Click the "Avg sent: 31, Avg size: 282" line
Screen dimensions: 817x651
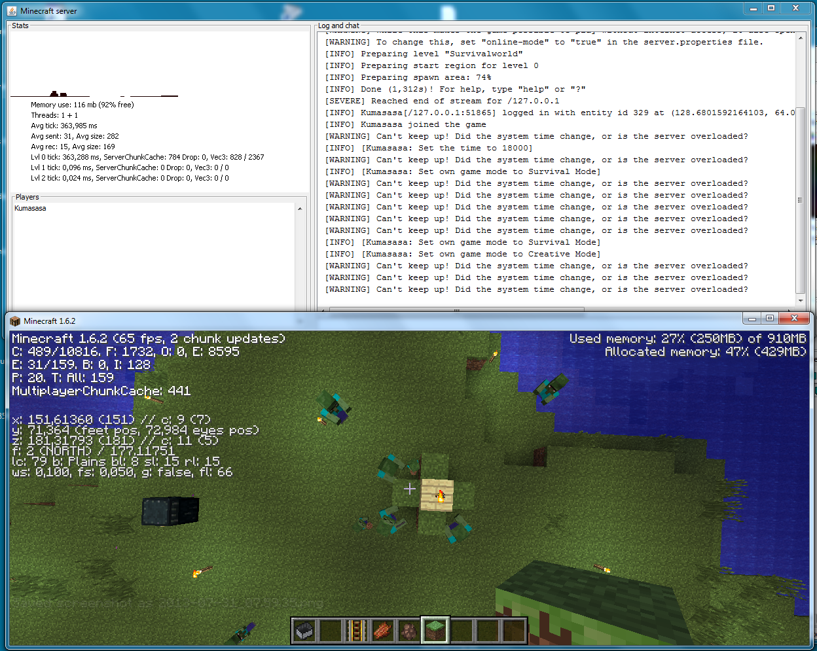coord(75,136)
